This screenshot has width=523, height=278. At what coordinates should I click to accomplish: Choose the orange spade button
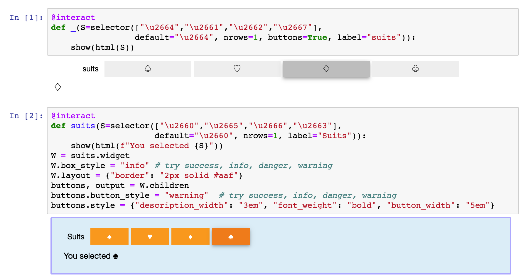109,236
